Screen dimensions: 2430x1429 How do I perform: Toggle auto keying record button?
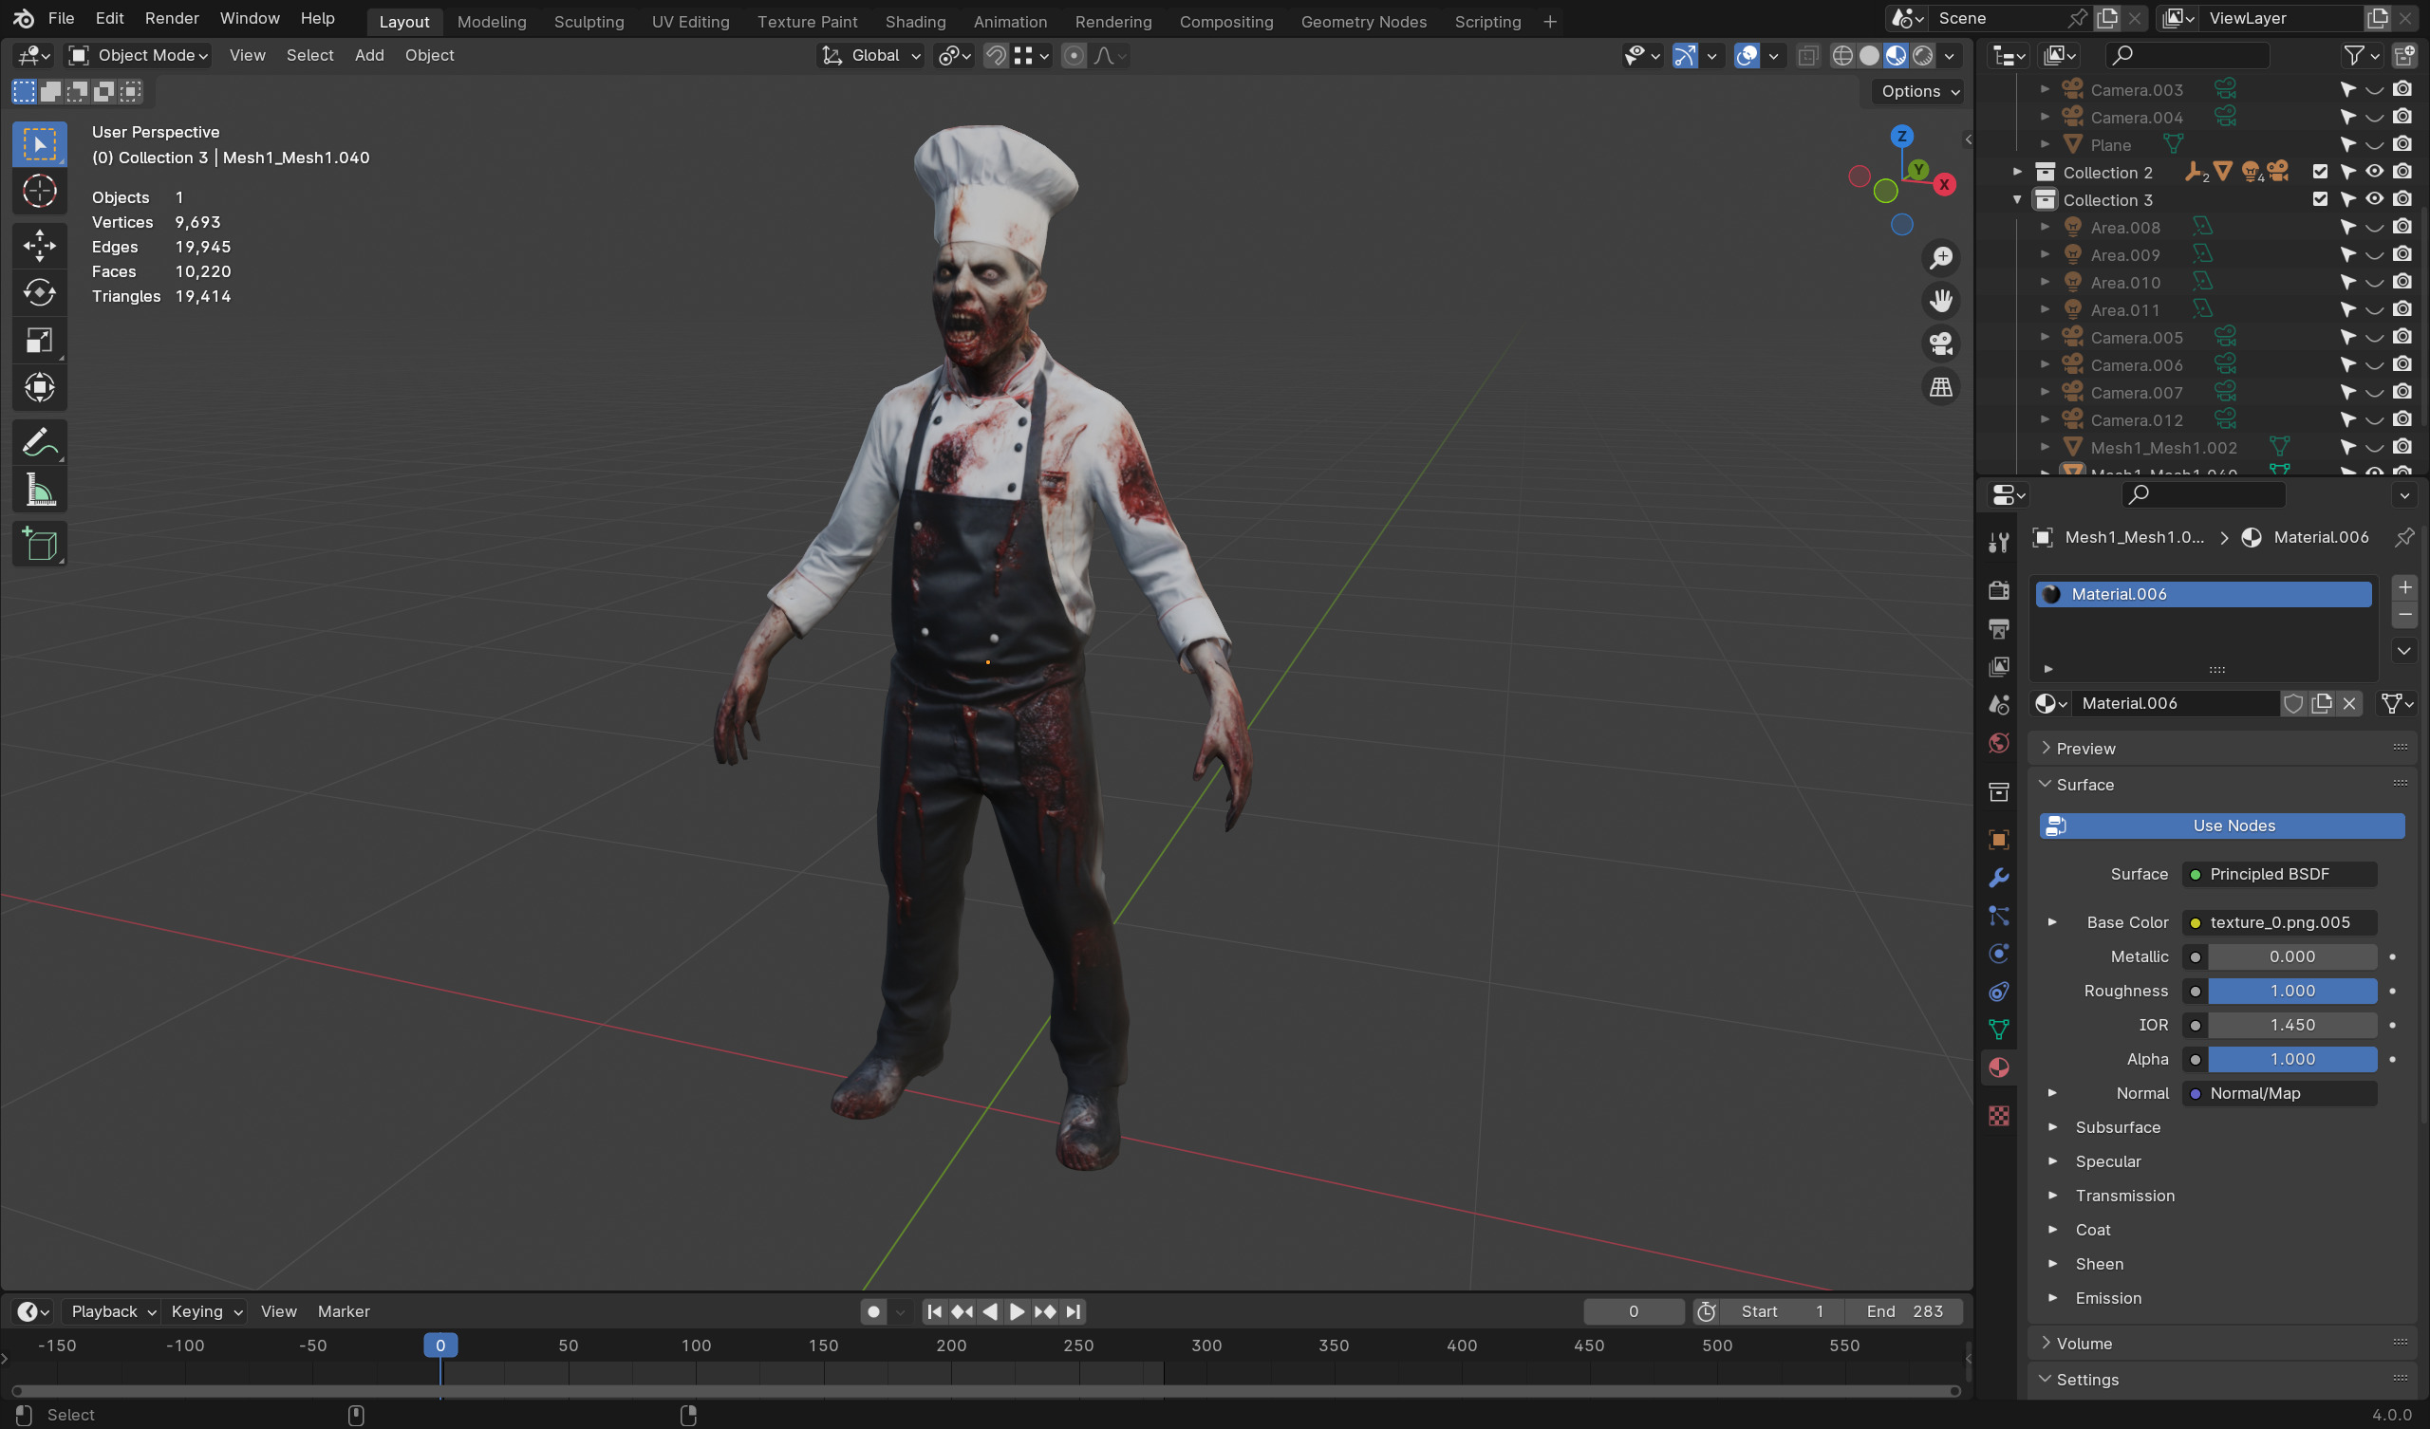pos(873,1311)
